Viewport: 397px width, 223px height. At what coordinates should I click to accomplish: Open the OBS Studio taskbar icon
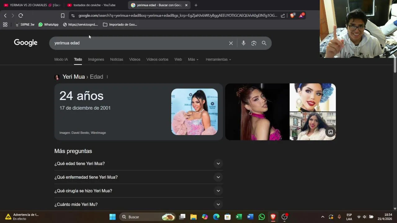284,217
